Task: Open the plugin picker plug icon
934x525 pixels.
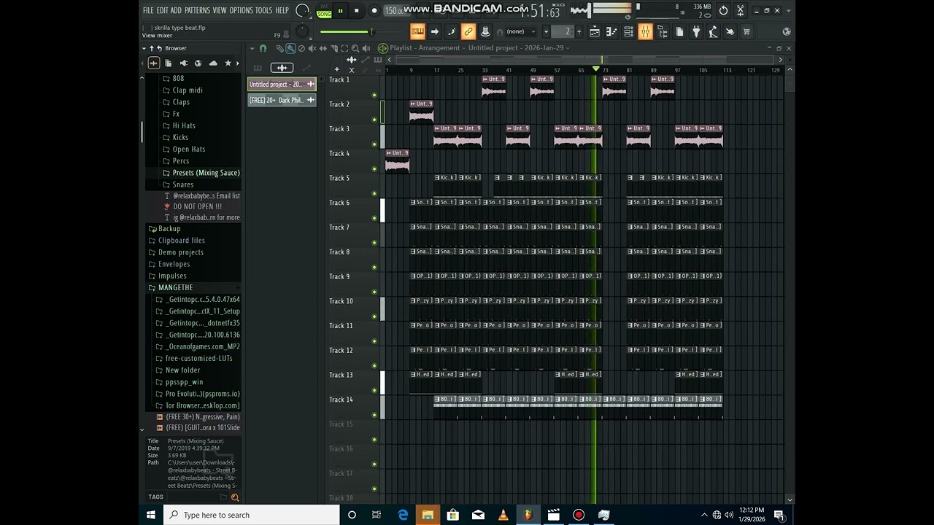Action: [x=696, y=31]
